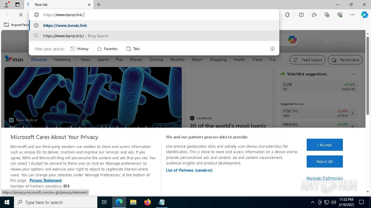Stop loading the page
The width and height of the screenshot is (371, 208).
coord(21,15)
